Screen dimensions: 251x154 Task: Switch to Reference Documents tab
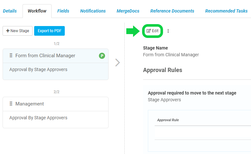172,11
